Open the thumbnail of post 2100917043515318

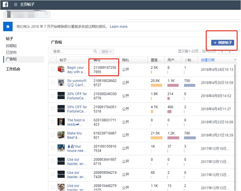pos(61,109)
